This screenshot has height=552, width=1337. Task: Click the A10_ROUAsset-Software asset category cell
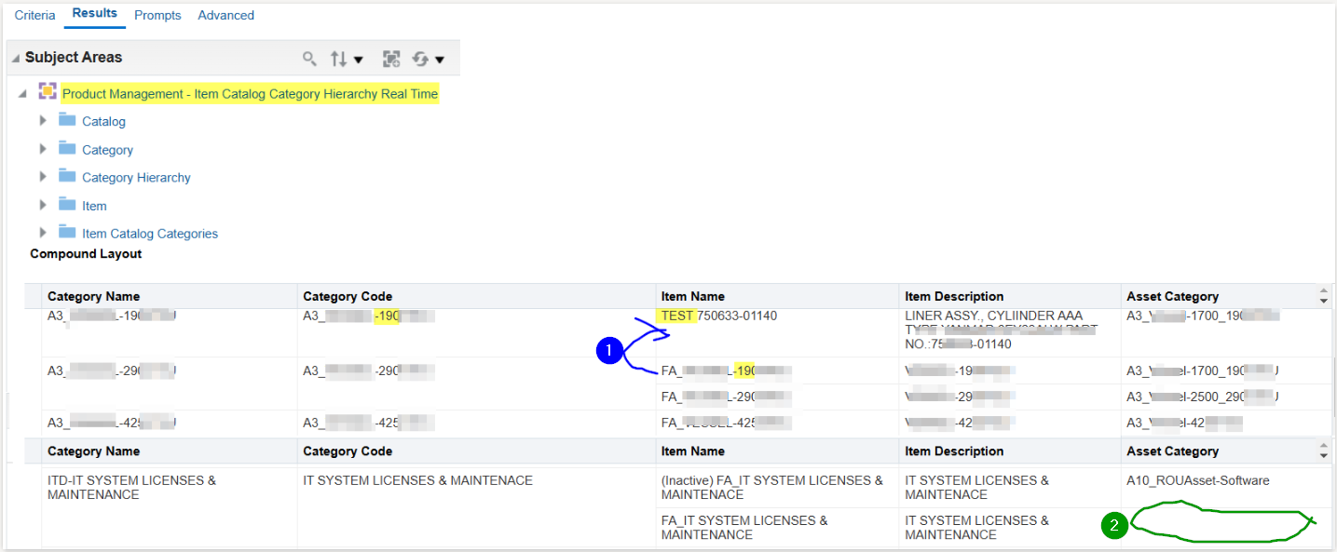1198,481
